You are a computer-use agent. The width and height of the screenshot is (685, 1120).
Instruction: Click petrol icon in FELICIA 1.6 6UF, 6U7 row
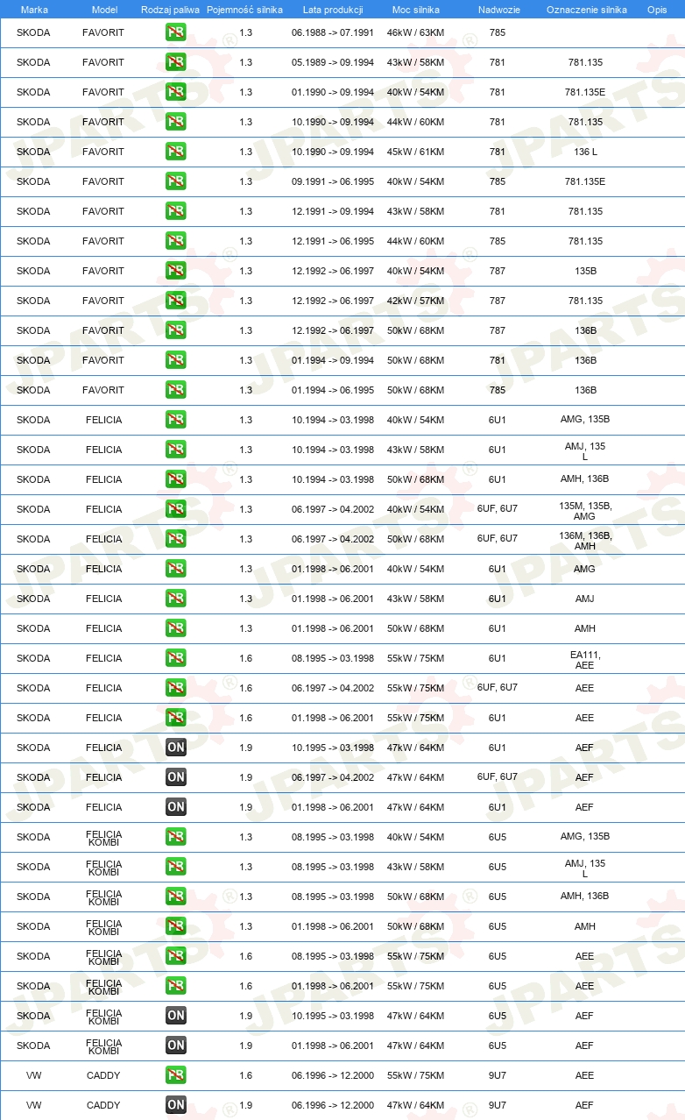[x=175, y=688]
